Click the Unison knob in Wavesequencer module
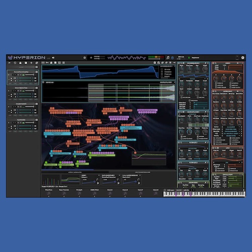Viewport: 252px width, 252px height. pos(190,92)
